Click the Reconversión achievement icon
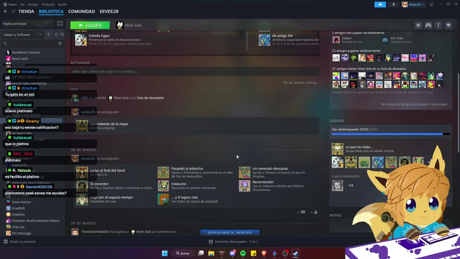Screen dimensions: 460x259 pyautogui.click(x=245, y=186)
